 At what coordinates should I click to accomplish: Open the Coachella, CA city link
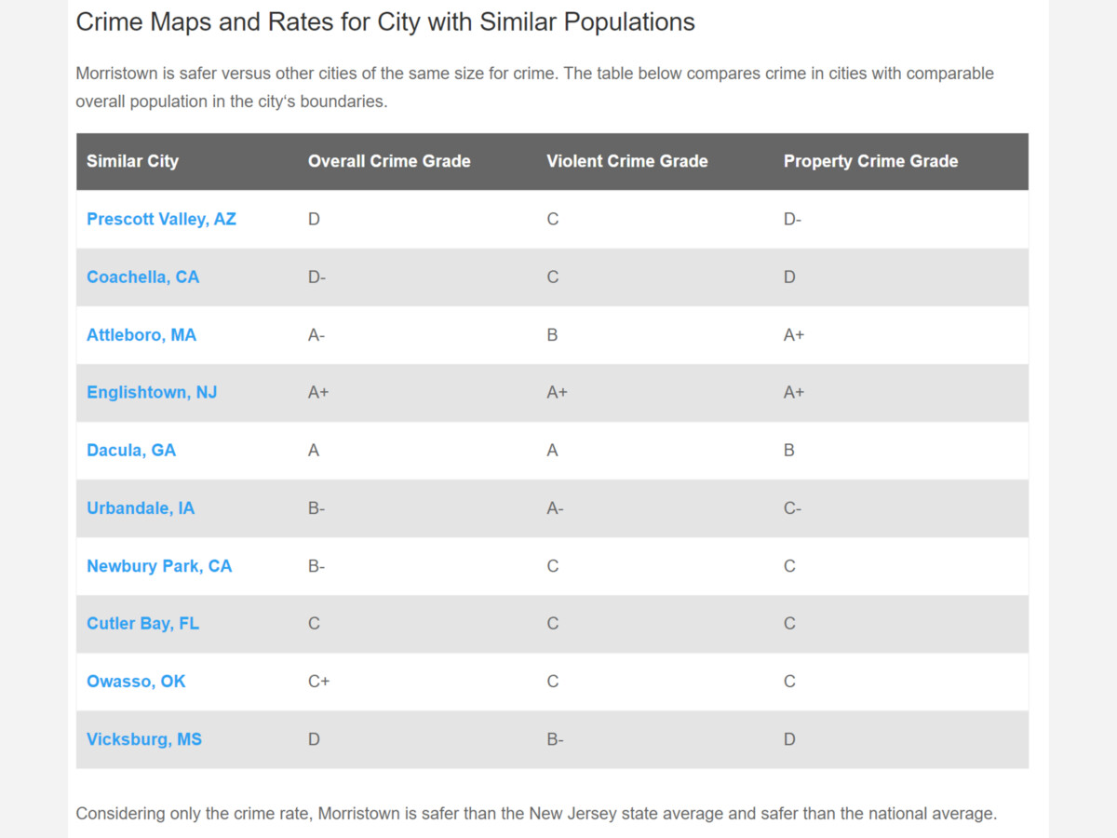pyautogui.click(x=142, y=277)
